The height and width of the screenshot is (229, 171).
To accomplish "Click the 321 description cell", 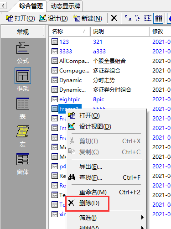I will [x=98, y=42].
